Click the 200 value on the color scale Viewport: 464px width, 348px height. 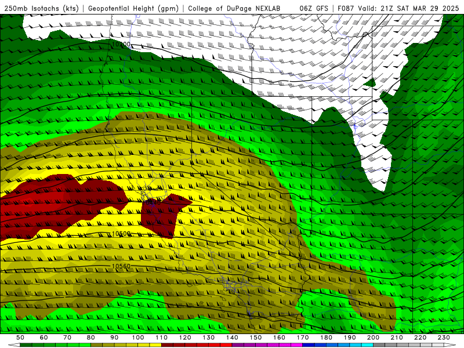tap(373, 338)
